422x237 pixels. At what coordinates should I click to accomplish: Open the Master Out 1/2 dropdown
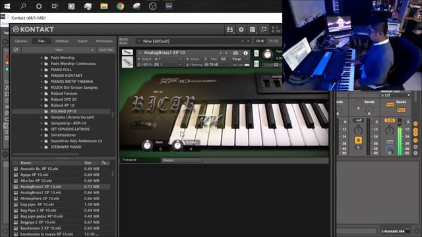point(396,95)
